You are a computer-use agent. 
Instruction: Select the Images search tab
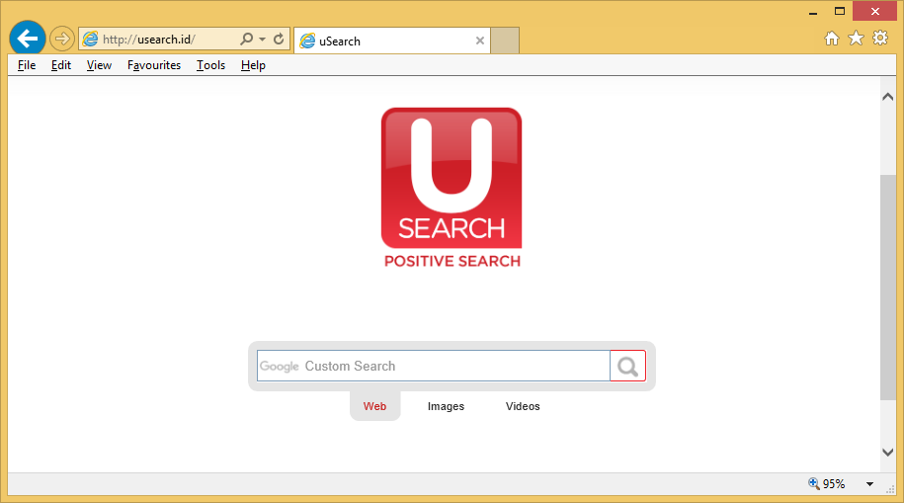446,406
